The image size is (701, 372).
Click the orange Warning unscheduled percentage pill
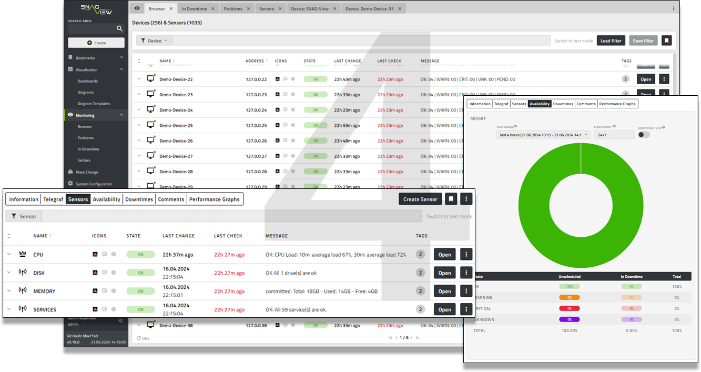coord(569,297)
